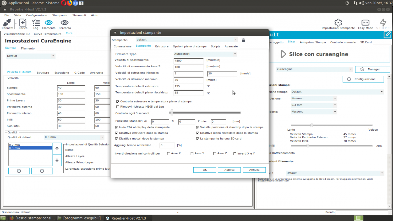Toggle Vai alla posizione di stand-by checkbox

(198, 127)
